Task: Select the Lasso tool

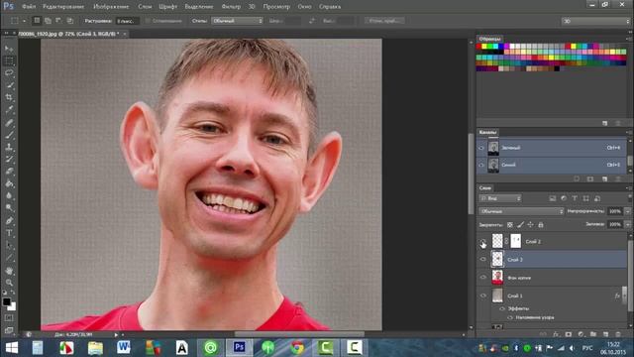Action: 9,73
